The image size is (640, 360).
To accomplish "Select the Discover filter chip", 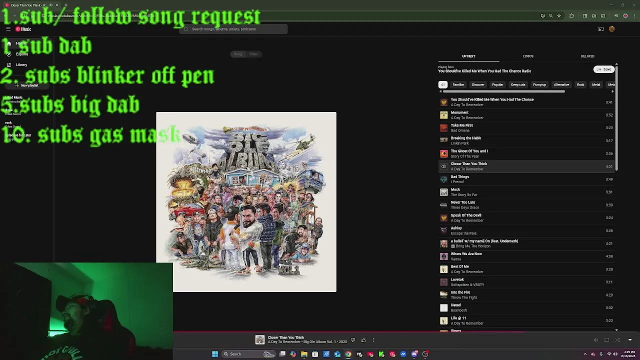I will tap(478, 84).
